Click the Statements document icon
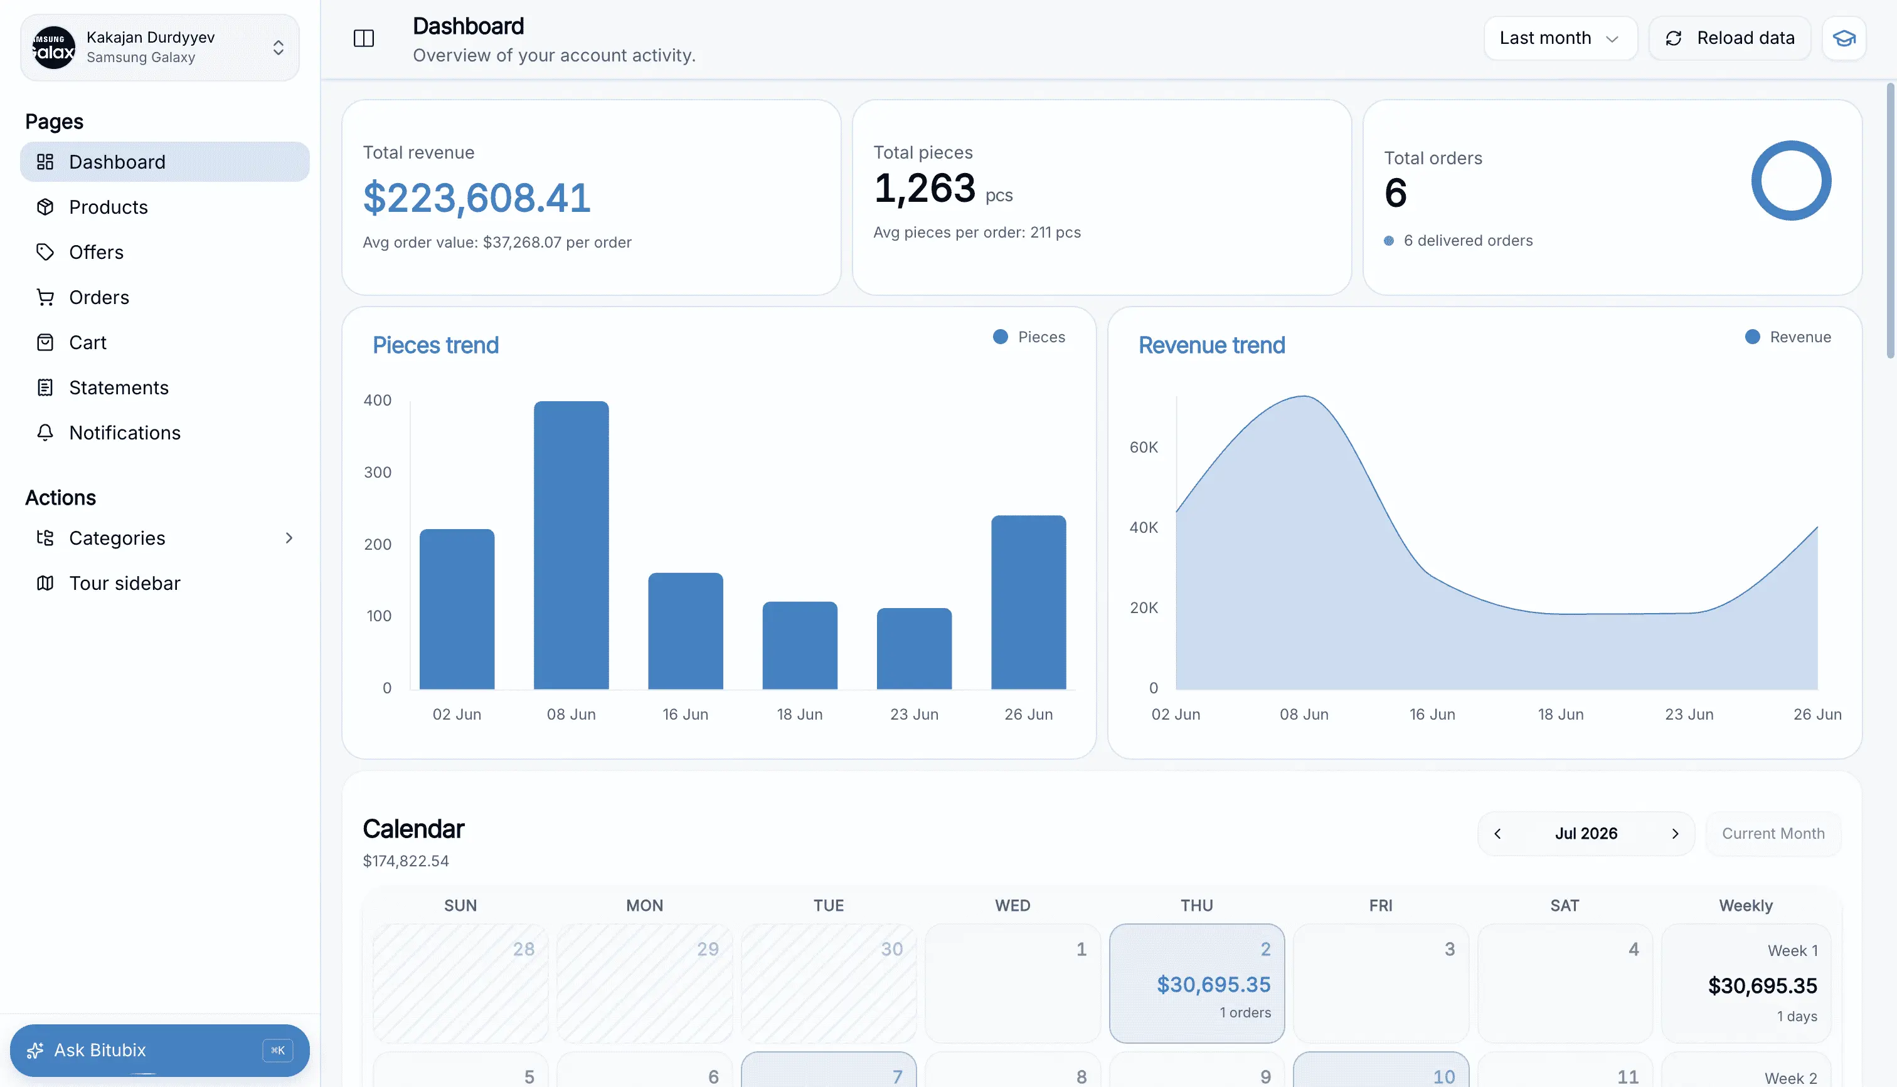 [x=45, y=387]
